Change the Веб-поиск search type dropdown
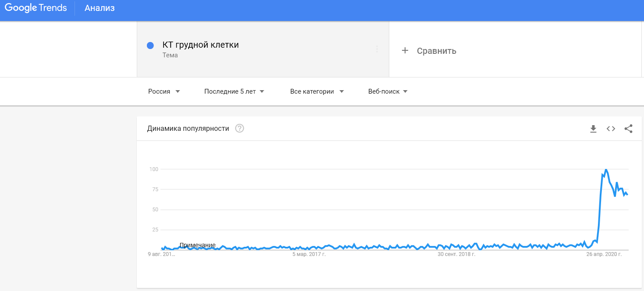Screen dimensions: 644x291 (x=388, y=91)
